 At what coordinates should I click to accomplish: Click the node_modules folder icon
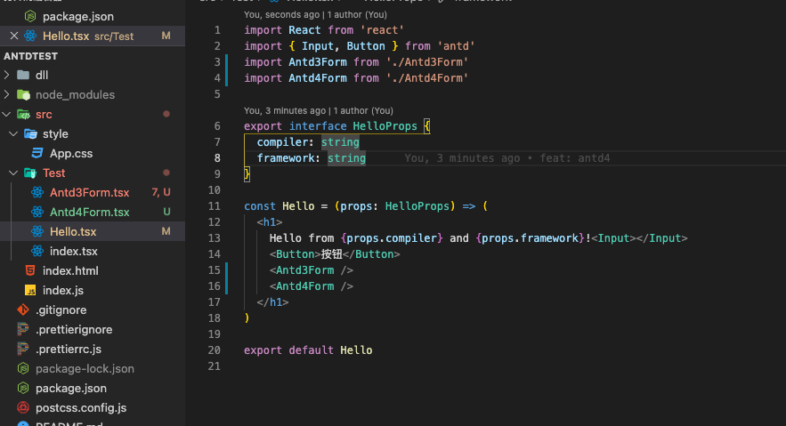pyautogui.click(x=23, y=94)
